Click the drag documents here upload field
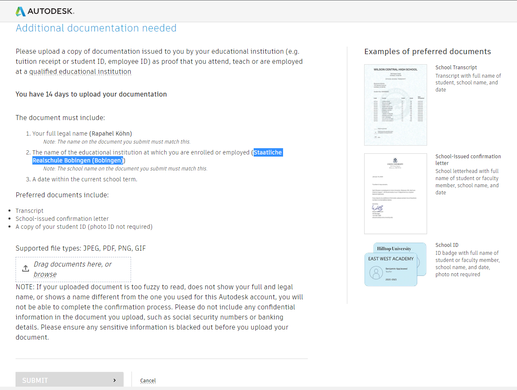Viewport: 517px width, 390px height. click(x=73, y=269)
